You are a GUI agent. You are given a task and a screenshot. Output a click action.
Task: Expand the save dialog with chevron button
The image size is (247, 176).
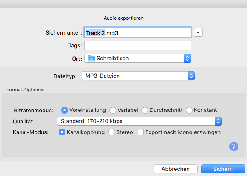[198, 32]
